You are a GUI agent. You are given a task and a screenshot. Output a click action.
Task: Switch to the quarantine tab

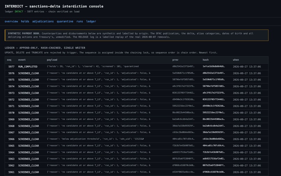(x=65, y=21)
